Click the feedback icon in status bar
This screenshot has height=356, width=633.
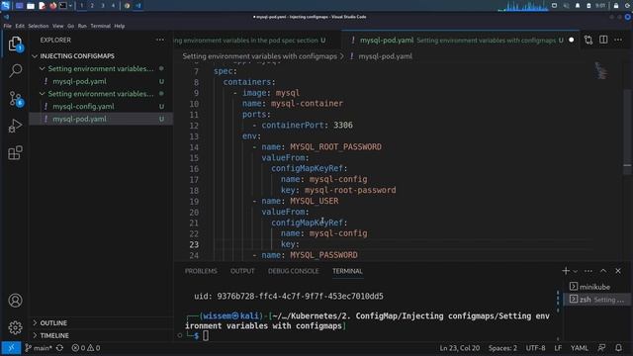601,348
